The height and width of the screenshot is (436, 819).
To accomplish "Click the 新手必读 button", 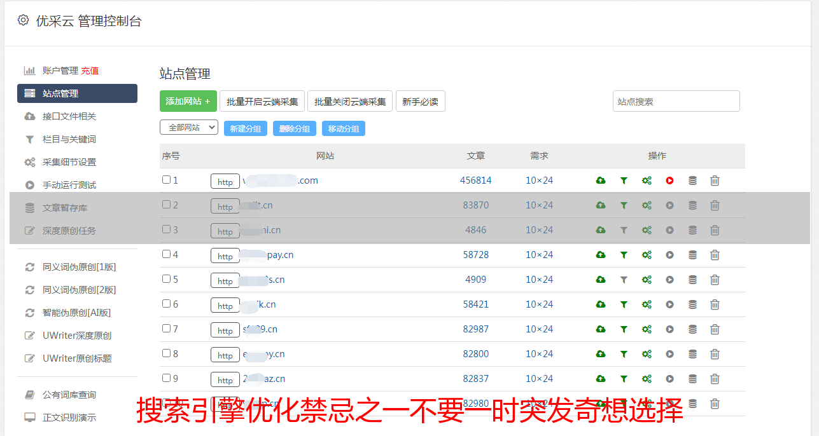I will 421,101.
